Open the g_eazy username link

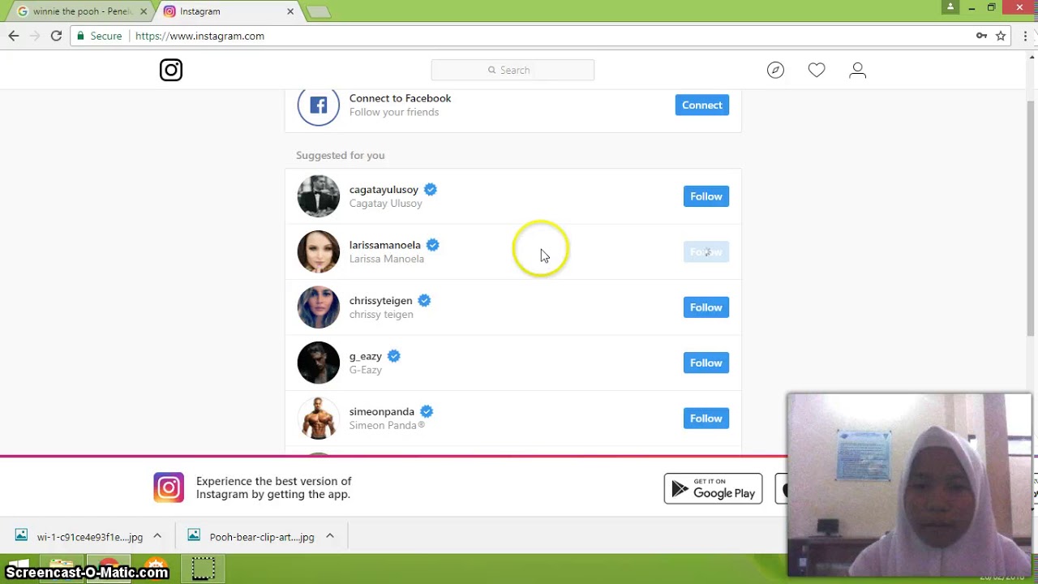pos(366,356)
